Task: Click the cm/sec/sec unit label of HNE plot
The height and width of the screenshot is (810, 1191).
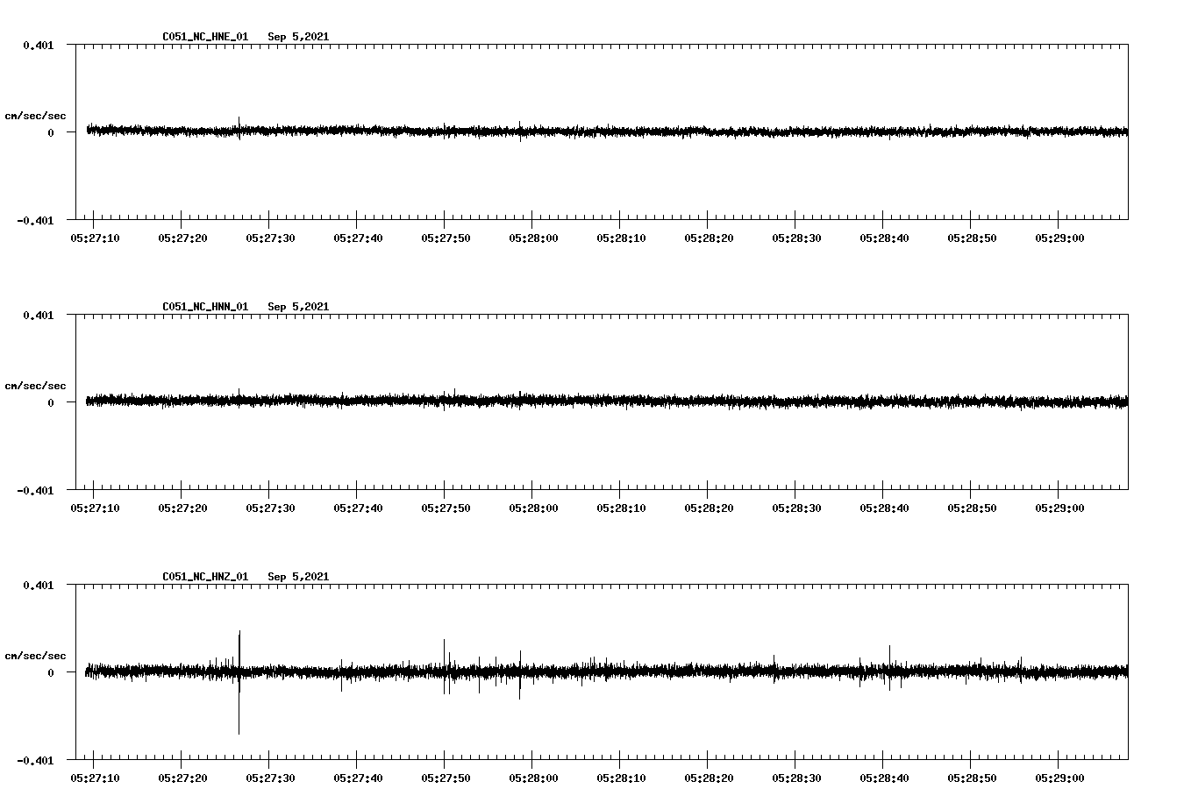Action: coord(35,116)
